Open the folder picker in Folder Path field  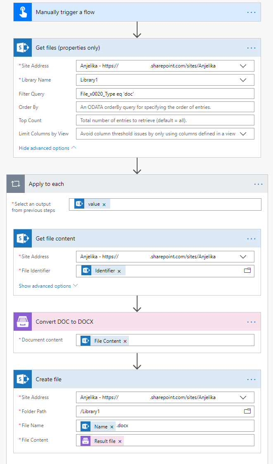[x=247, y=411]
